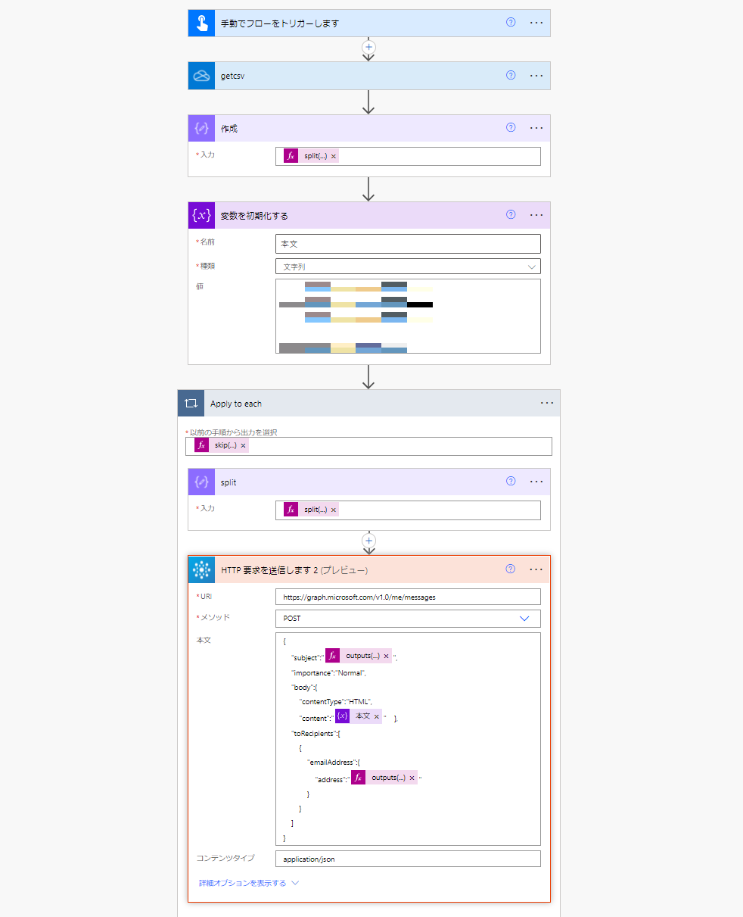The image size is (743, 917).
Task: Remove the skip(...) expression token
Action: 243,446
